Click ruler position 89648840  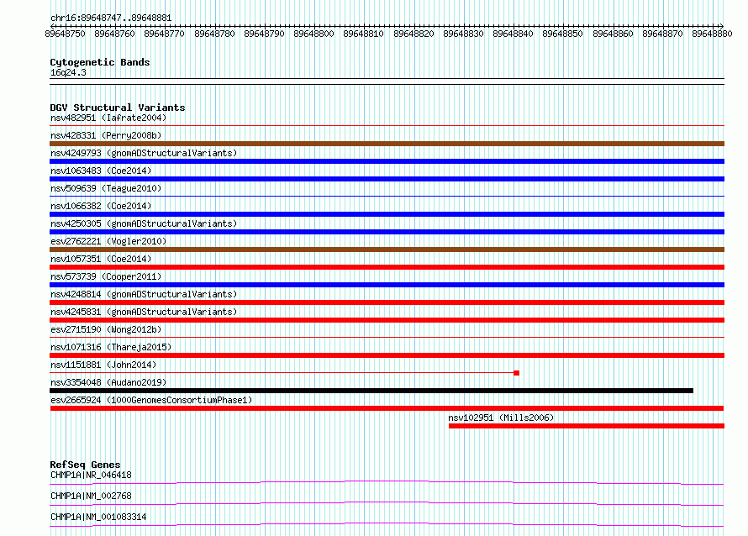tap(513, 34)
